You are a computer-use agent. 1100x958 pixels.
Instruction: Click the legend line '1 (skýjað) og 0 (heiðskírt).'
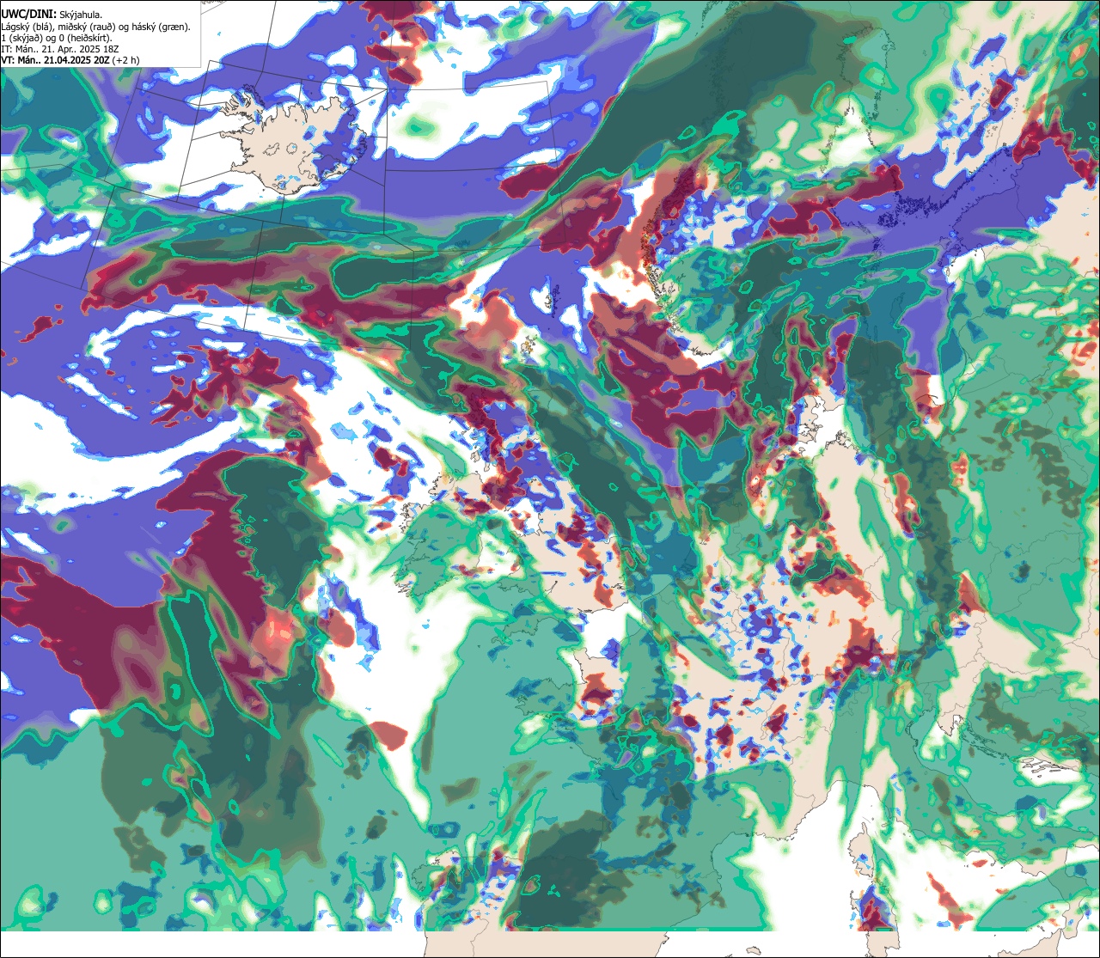[x=56, y=38]
